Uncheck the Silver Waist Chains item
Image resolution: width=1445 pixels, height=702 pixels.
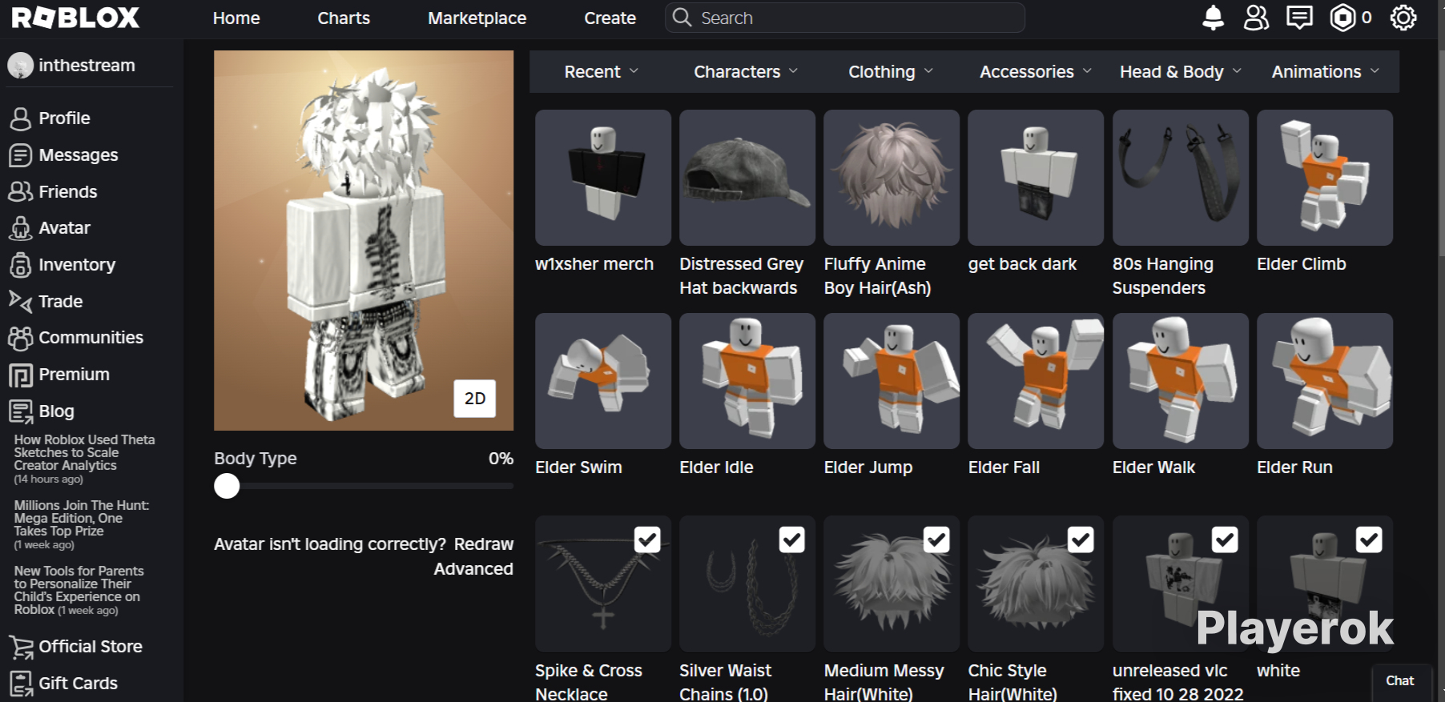click(792, 540)
